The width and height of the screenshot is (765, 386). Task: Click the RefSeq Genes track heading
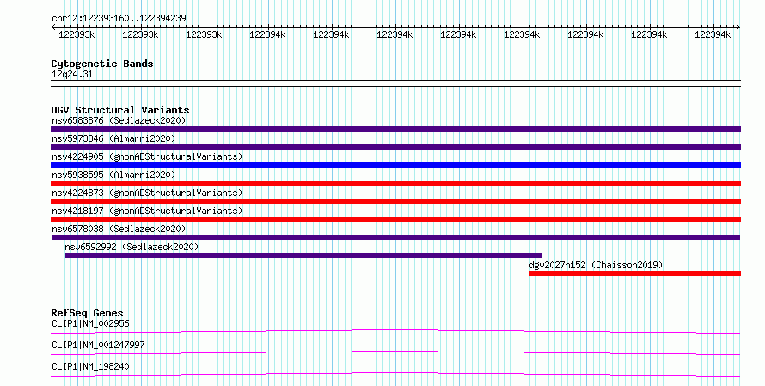click(x=87, y=313)
